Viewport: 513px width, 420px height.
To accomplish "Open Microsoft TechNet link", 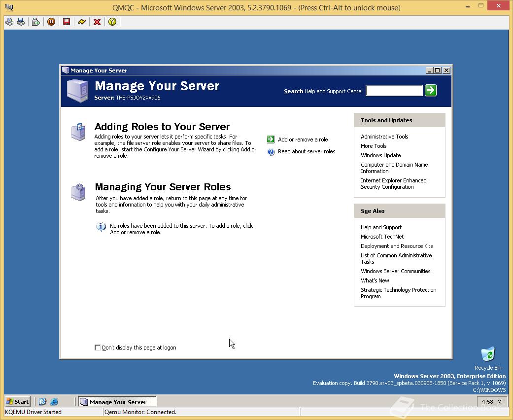I will pos(382,237).
